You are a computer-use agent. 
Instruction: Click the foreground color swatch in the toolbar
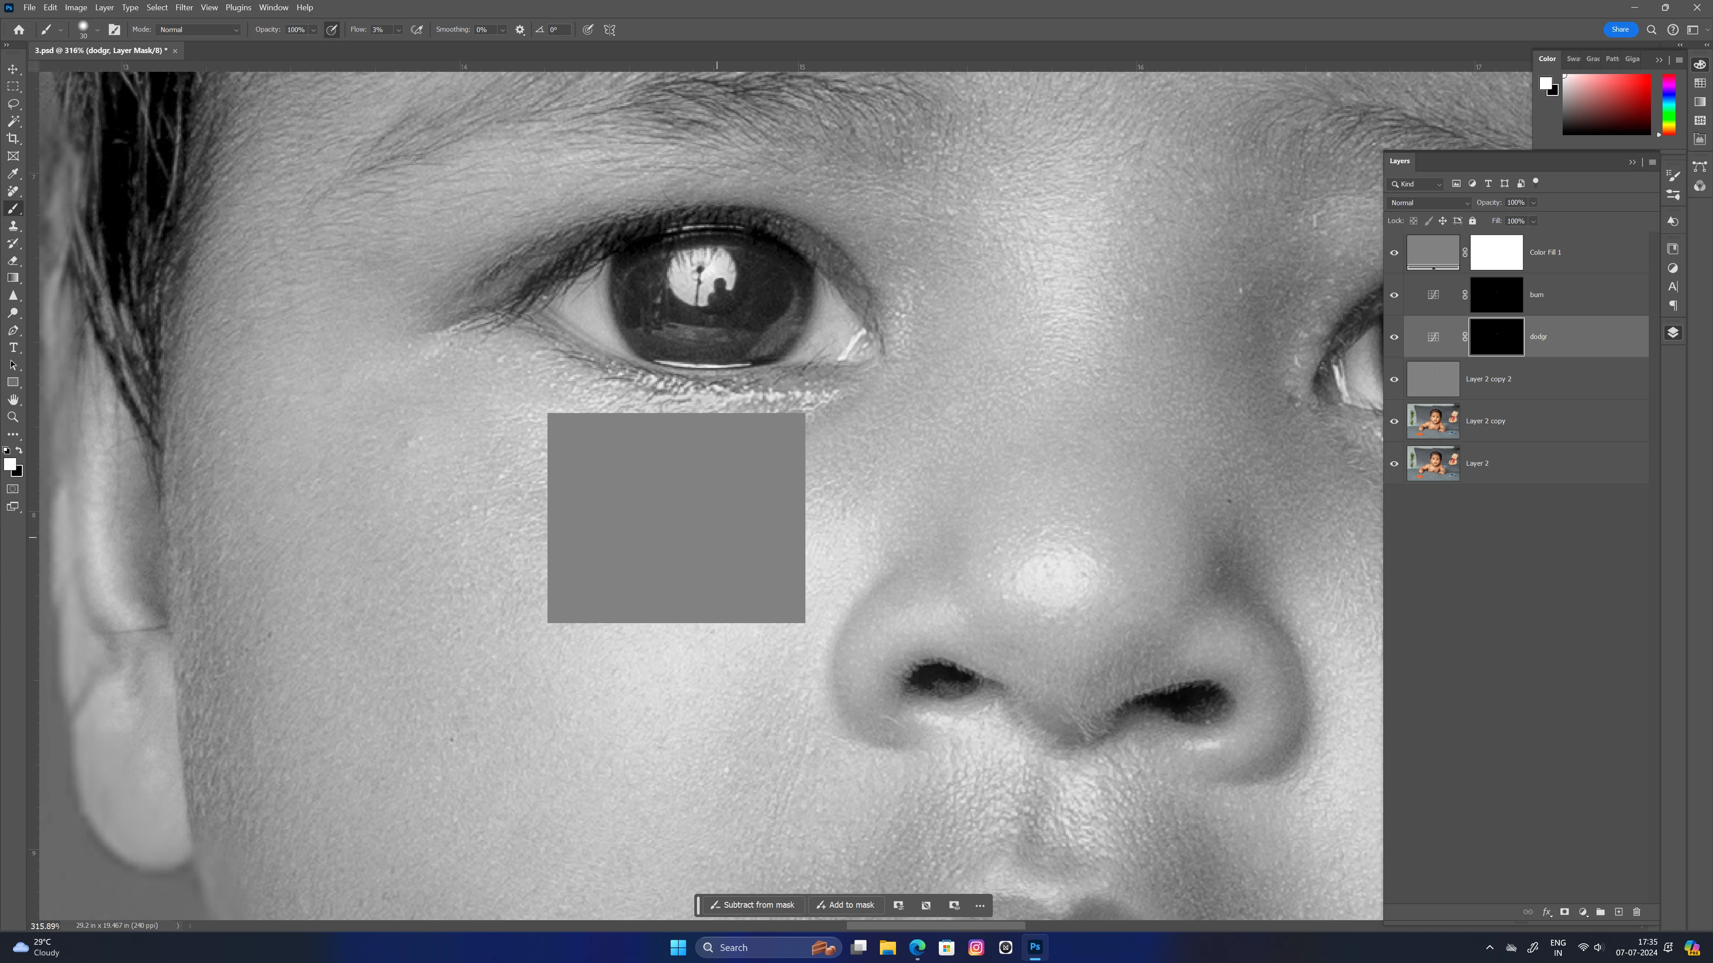[x=9, y=464]
